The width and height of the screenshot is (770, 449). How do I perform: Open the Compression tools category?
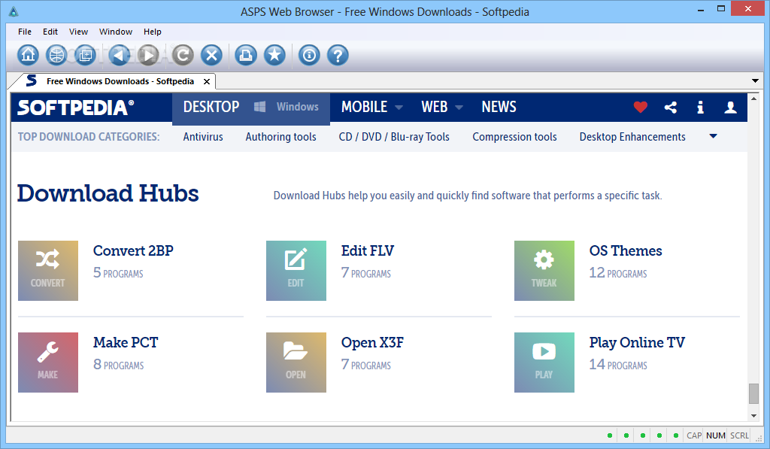pos(514,137)
